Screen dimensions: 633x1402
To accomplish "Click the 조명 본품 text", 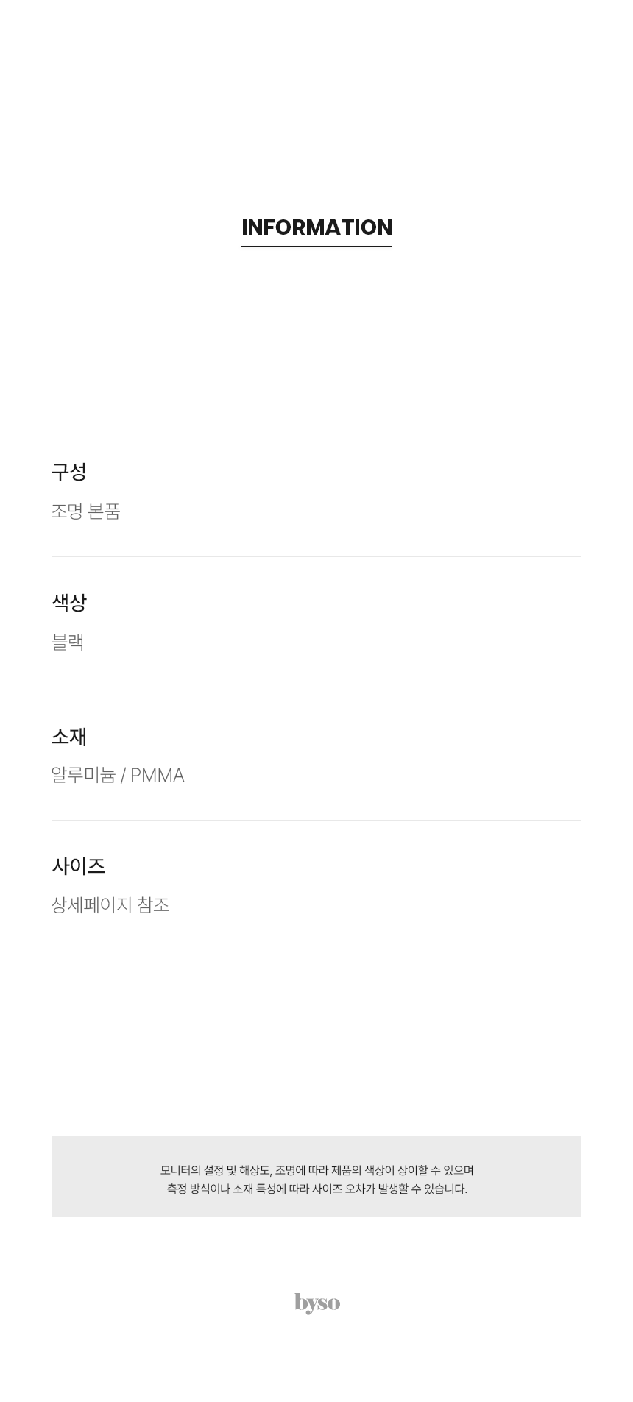I will [85, 511].
